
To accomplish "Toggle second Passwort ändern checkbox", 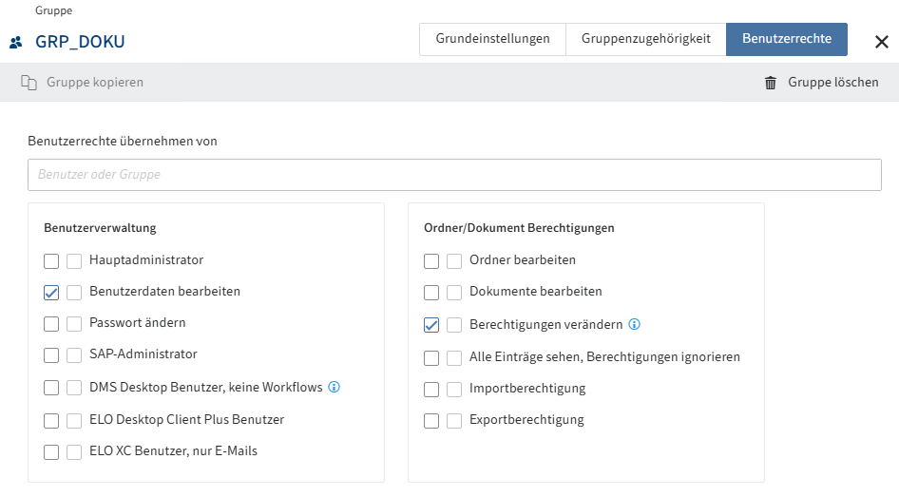I will pyautogui.click(x=74, y=324).
